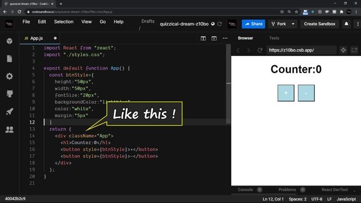Click the preview URL address field

pos(301,50)
